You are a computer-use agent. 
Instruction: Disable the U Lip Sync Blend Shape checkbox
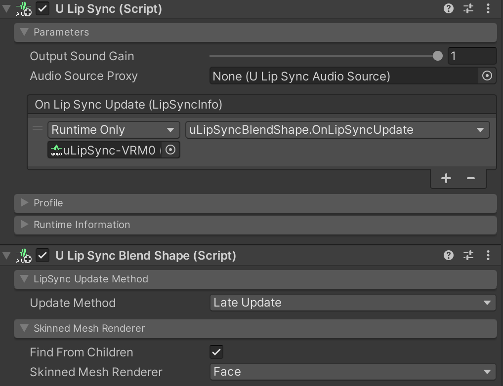42,256
